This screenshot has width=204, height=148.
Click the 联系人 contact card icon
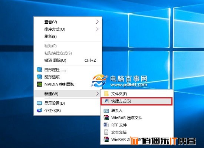pos(106,111)
